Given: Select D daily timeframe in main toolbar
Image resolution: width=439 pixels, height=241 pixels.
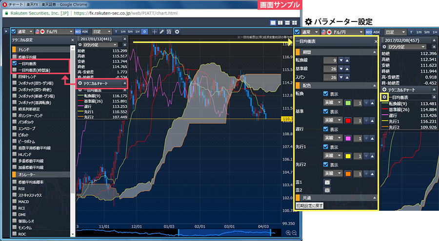Looking at the screenshot, I should coord(144,32).
